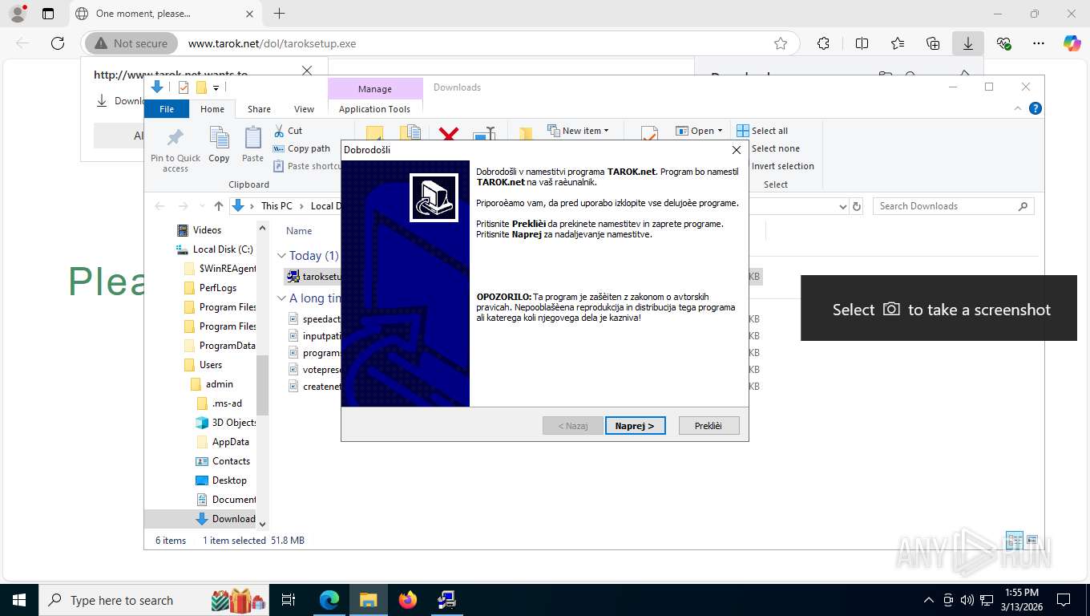Click This PC in the breadcrumb path
1090x616 pixels.
pyautogui.click(x=277, y=206)
